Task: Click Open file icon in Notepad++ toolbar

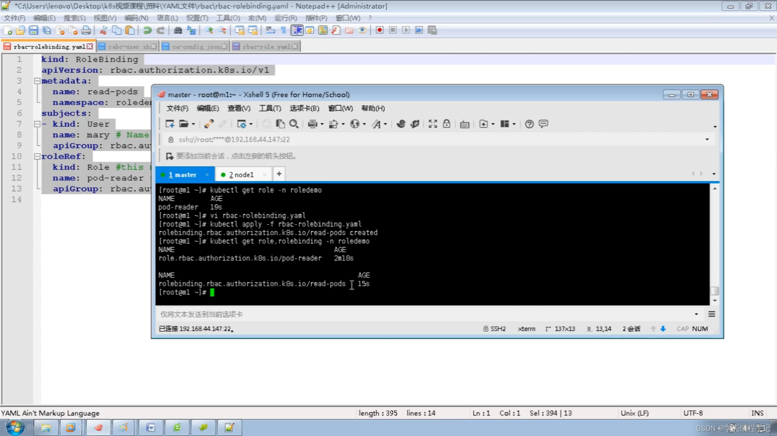Action: 21,30
